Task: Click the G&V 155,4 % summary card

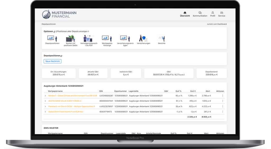Action: coord(169,73)
